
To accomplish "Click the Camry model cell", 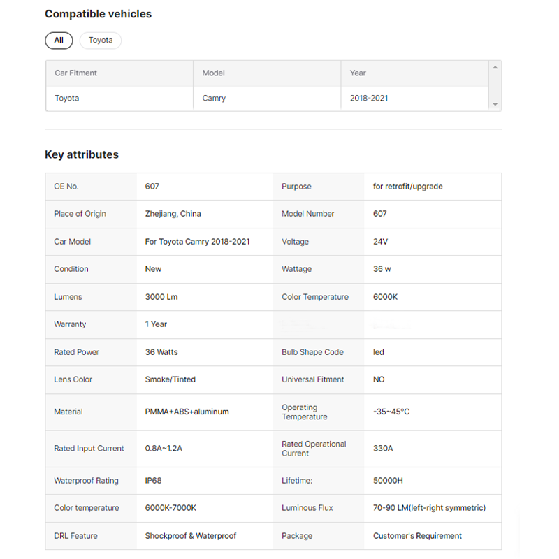I will [214, 99].
